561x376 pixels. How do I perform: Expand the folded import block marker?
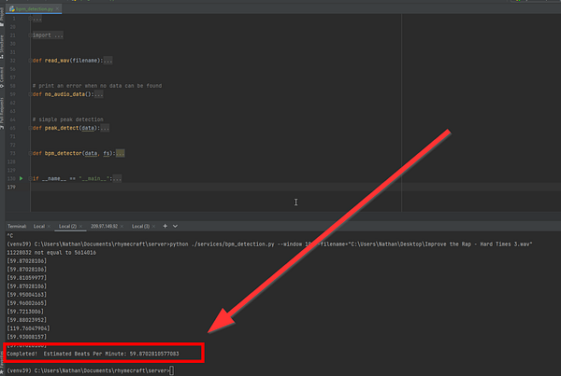(x=31, y=35)
